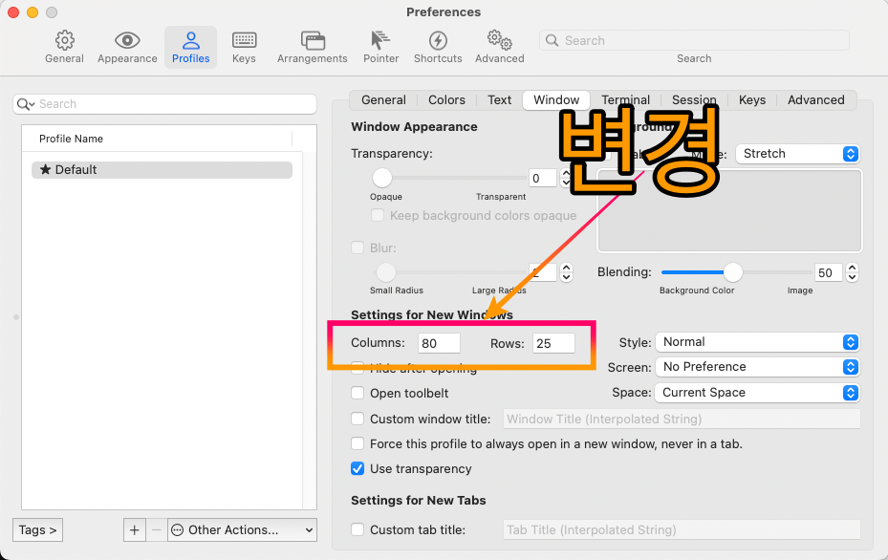Adjust the Blending slider knob
Screen dimensions: 888x560
[733, 272]
